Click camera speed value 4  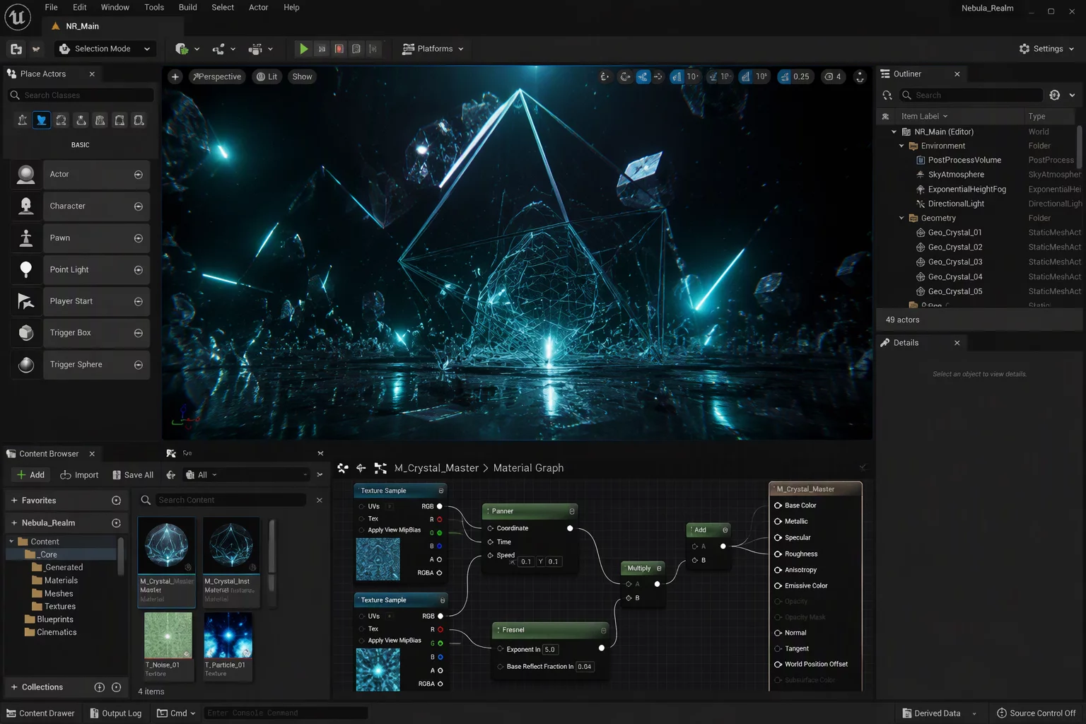[x=833, y=76]
